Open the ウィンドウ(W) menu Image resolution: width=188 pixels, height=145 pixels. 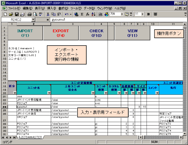click(x=105, y=8)
